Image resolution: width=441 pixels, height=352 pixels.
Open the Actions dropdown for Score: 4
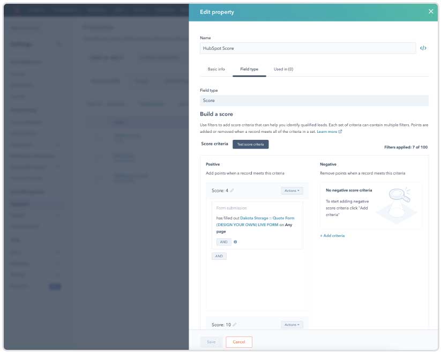293,190
